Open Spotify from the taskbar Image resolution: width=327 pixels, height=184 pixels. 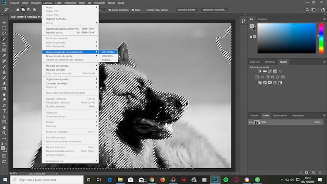(x=226, y=180)
